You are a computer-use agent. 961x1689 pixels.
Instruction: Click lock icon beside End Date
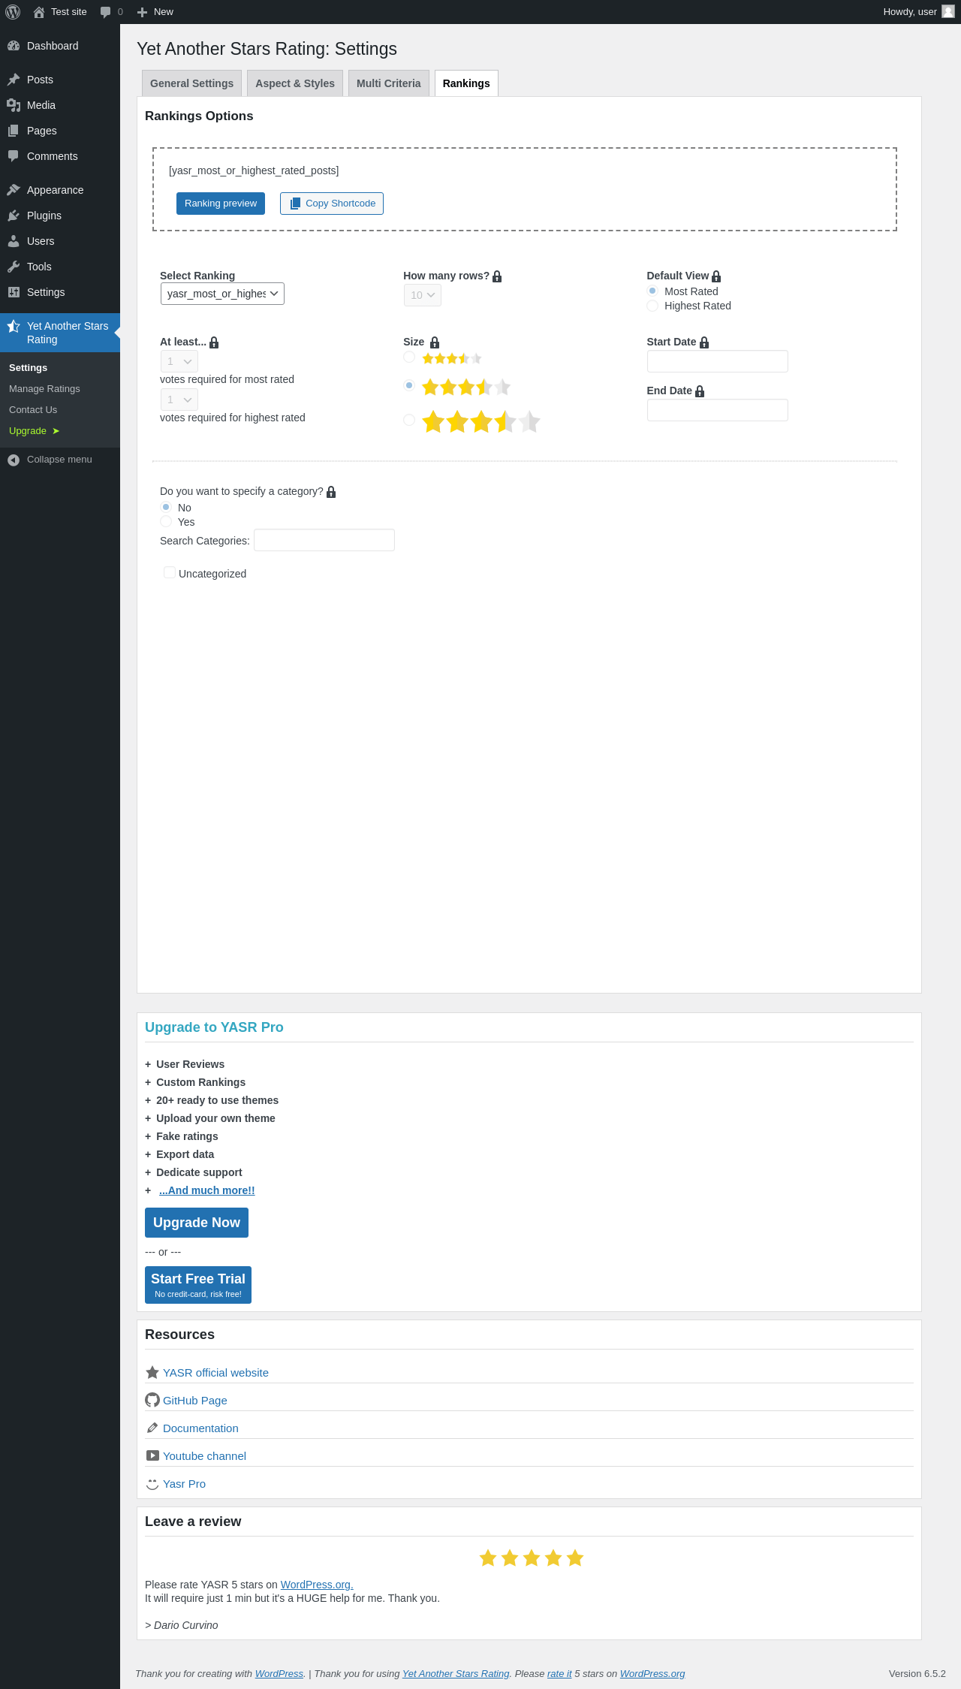coord(700,391)
